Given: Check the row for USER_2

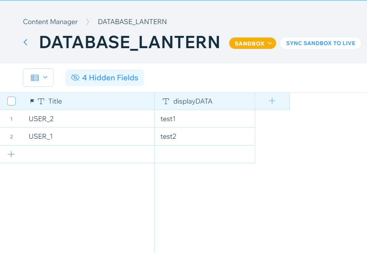Looking at the screenshot, I should click(x=11, y=119).
